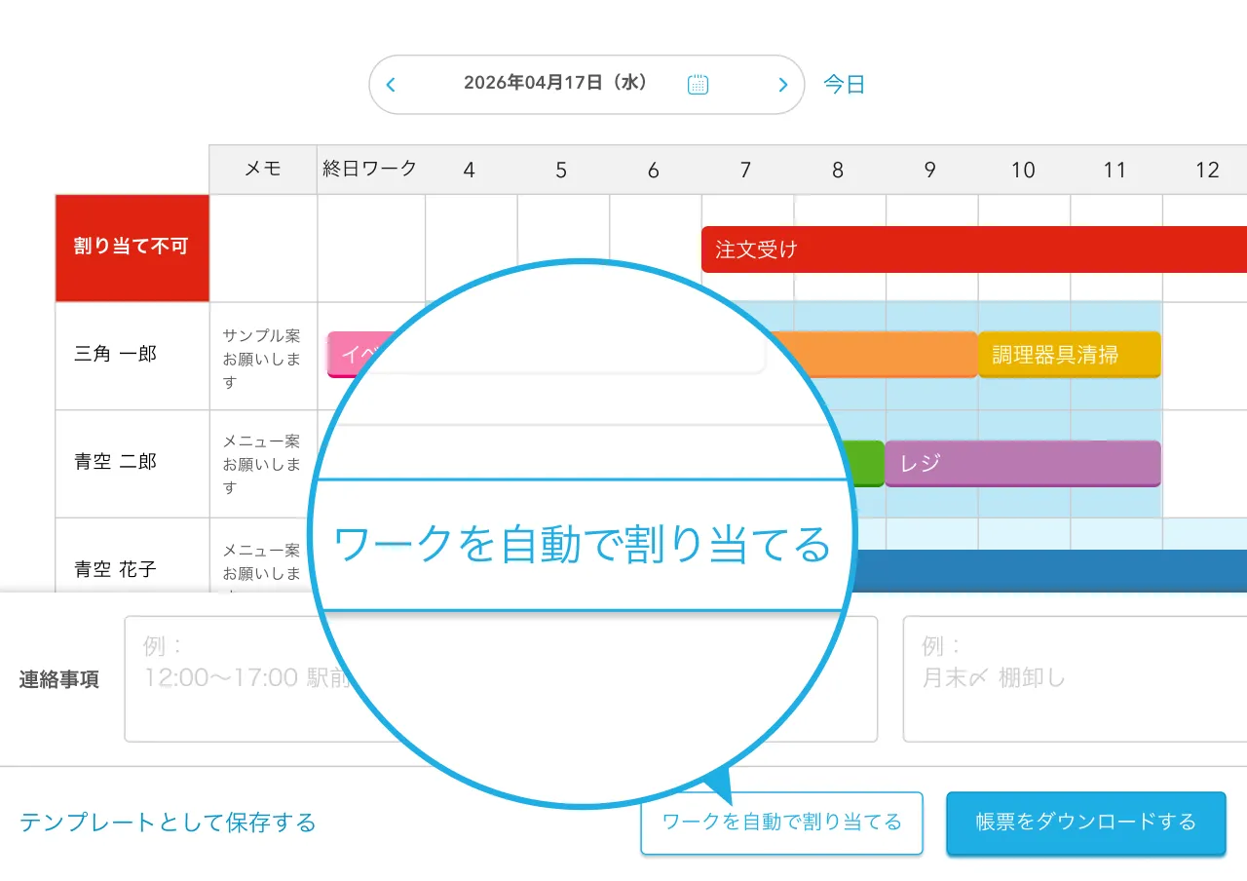Select staff name 青空 花子
Viewport: 1247px width, 881px height.
pos(115,569)
